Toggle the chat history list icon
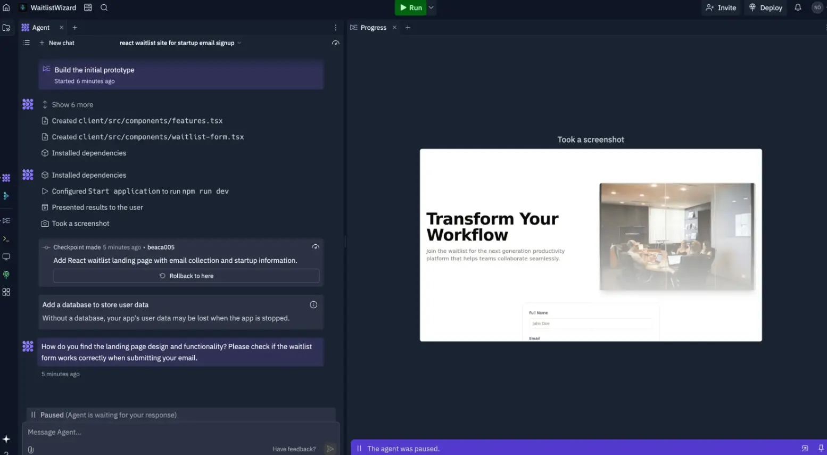 coord(27,43)
